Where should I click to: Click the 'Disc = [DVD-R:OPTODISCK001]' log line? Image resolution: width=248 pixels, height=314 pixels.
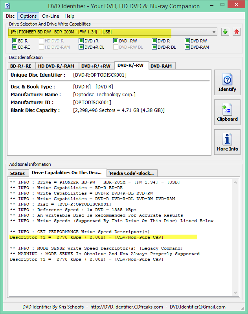coord(61,204)
